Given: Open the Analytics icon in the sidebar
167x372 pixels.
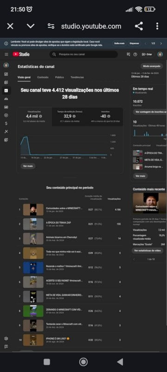Looking at the screenshot, I should [x=6, y=90].
